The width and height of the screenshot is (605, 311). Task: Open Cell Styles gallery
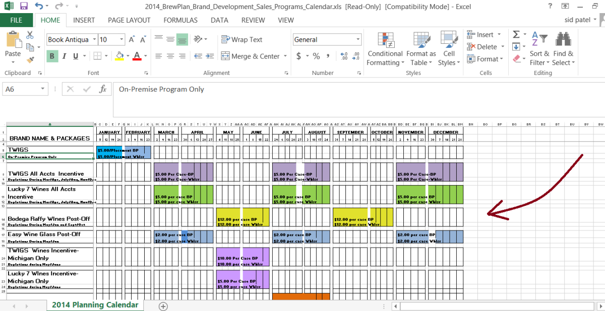[448, 49]
